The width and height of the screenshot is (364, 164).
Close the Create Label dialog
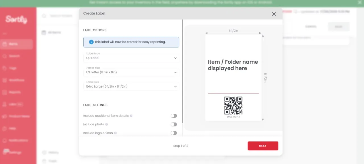coord(274,14)
